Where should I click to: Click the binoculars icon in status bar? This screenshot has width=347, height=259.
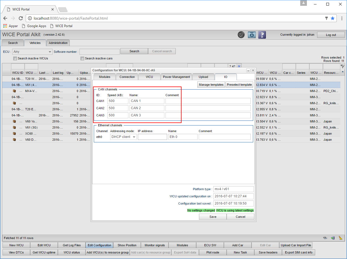pyautogui.click(x=325, y=238)
